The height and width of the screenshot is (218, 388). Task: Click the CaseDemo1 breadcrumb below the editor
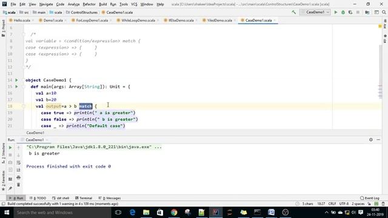click(x=35, y=133)
